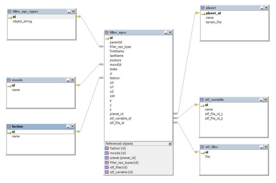The image size is (276, 183).
Task: Select the moodId column in filler_npcs
Action: [115, 64]
